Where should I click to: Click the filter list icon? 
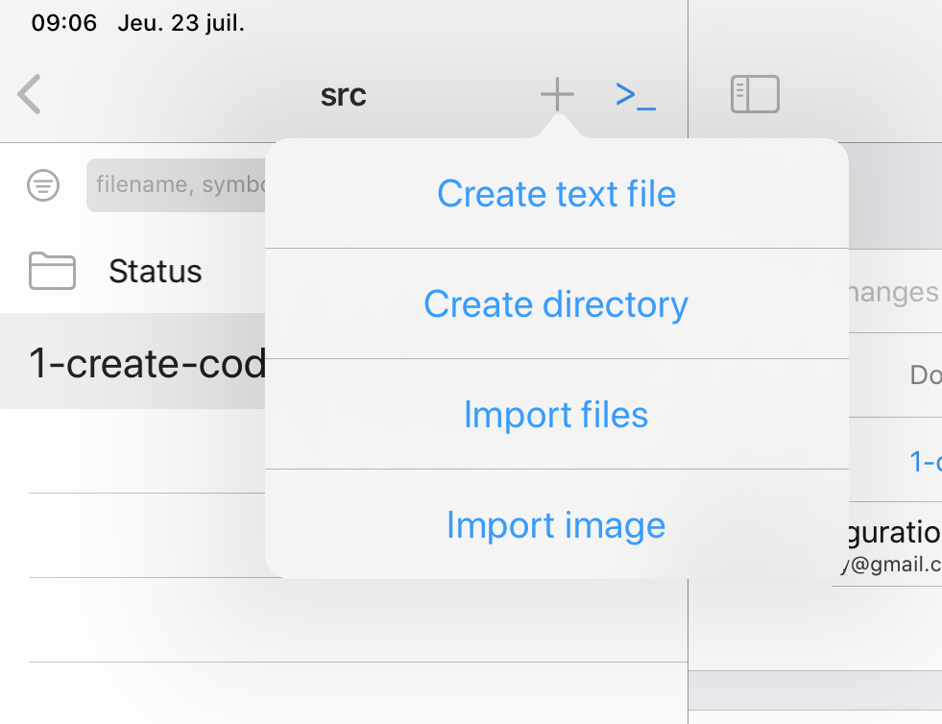click(x=43, y=185)
